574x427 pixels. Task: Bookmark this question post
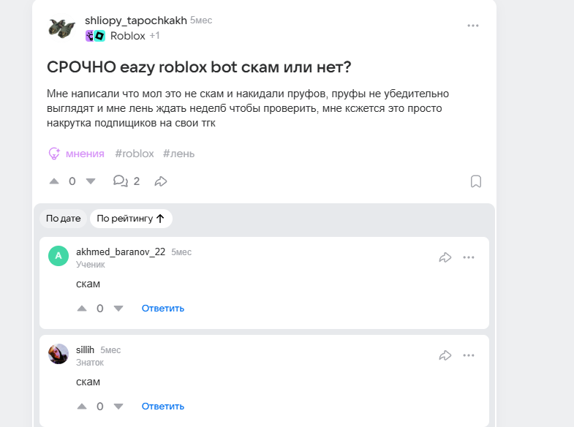point(475,181)
